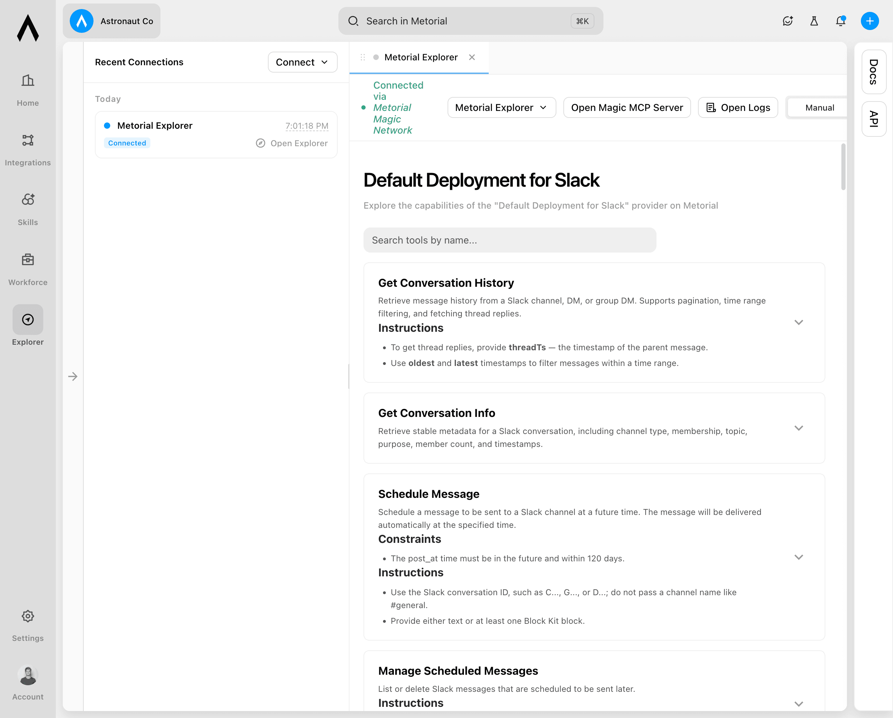Screen dimensions: 893x718
Task: Click the Open Logs button
Action: point(738,108)
